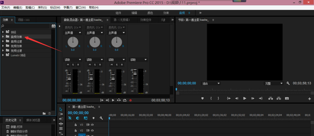Open the 适合 zoom level dropdown

[x=211, y=83]
